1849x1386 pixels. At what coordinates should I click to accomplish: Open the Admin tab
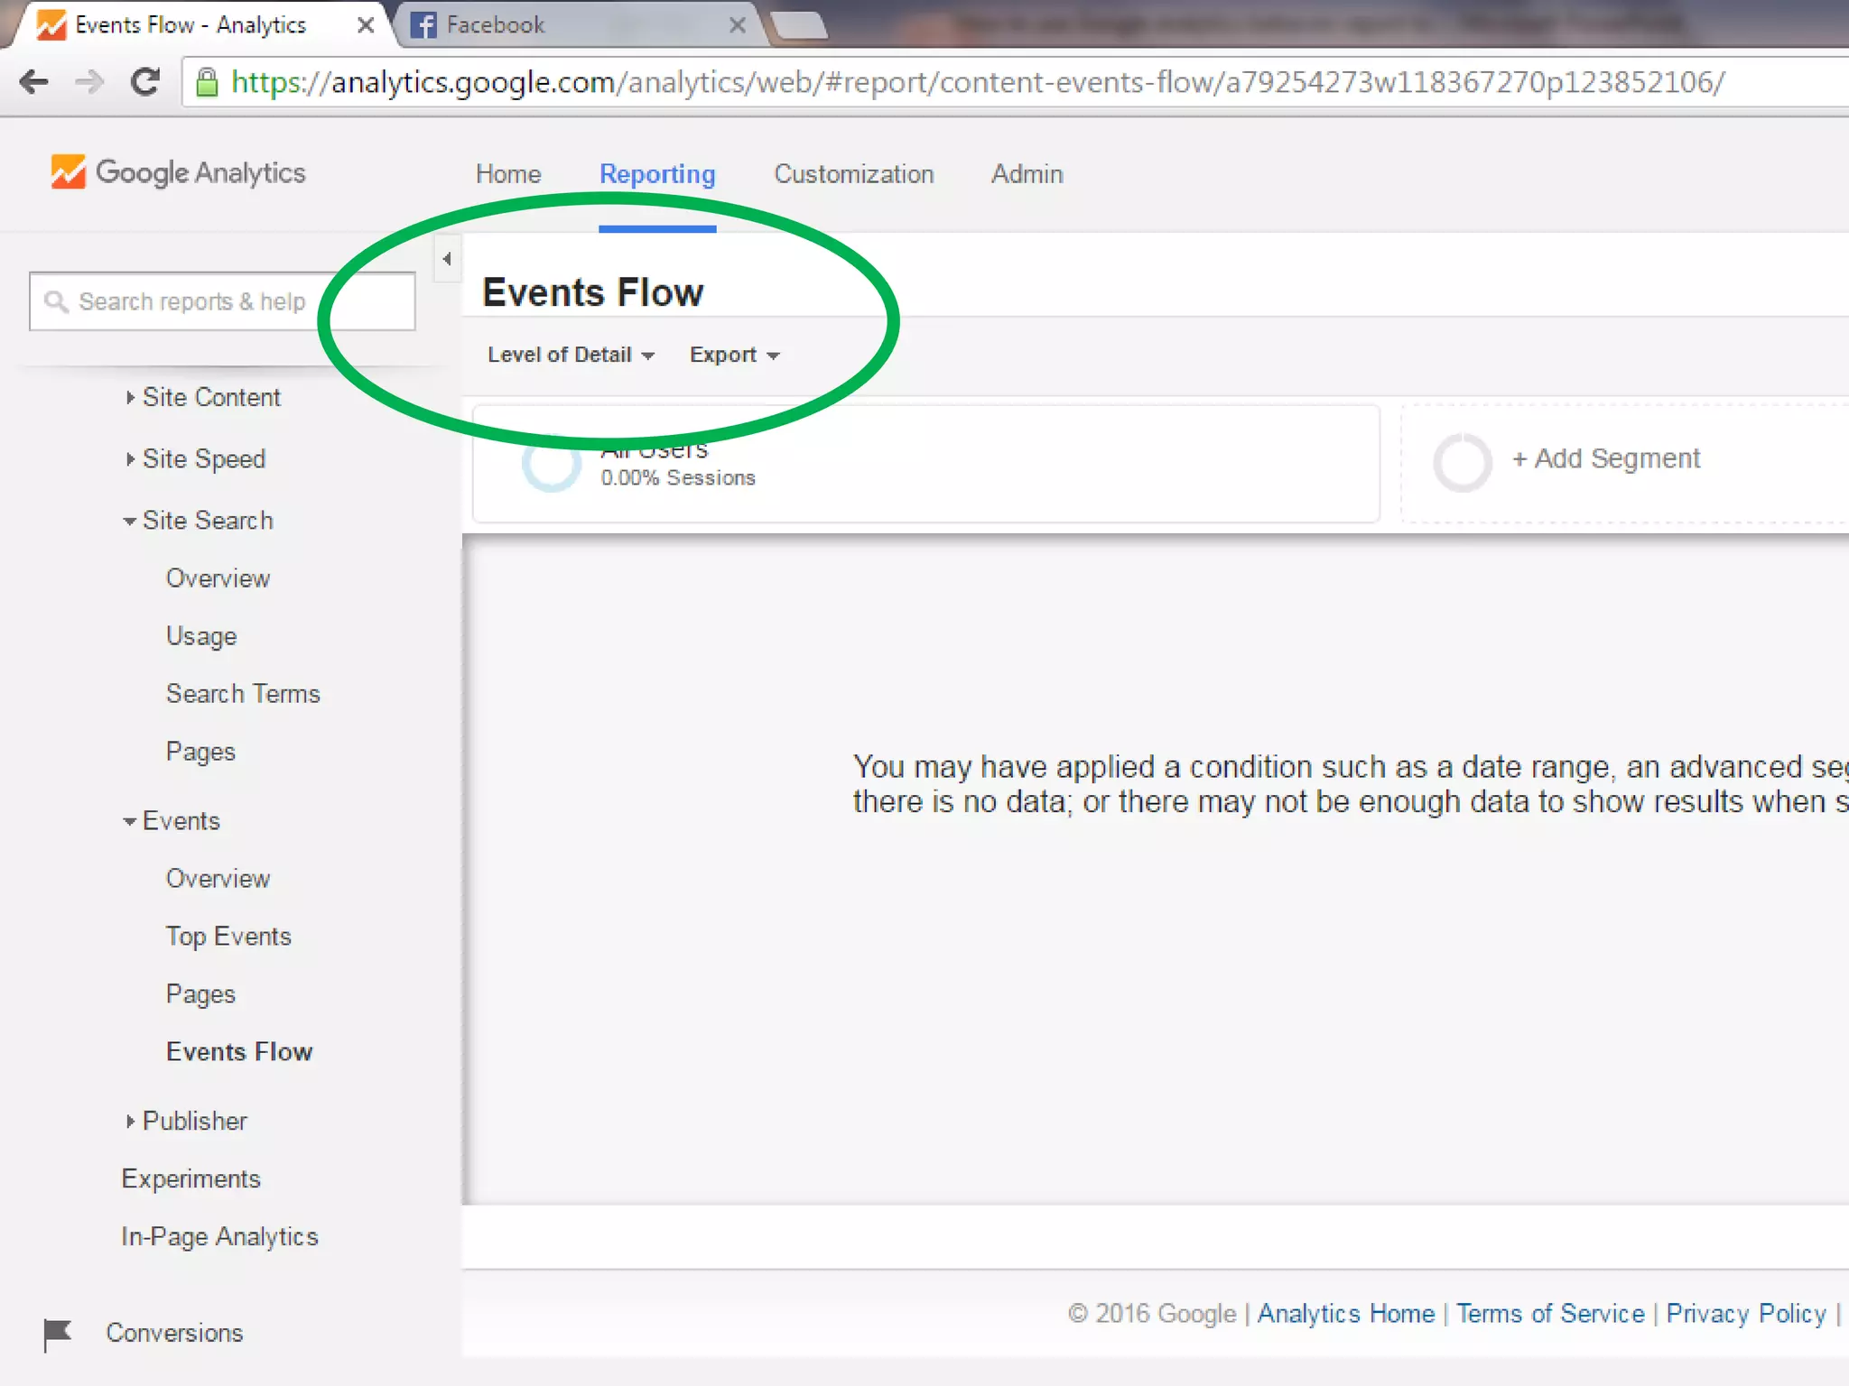point(1027,174)
